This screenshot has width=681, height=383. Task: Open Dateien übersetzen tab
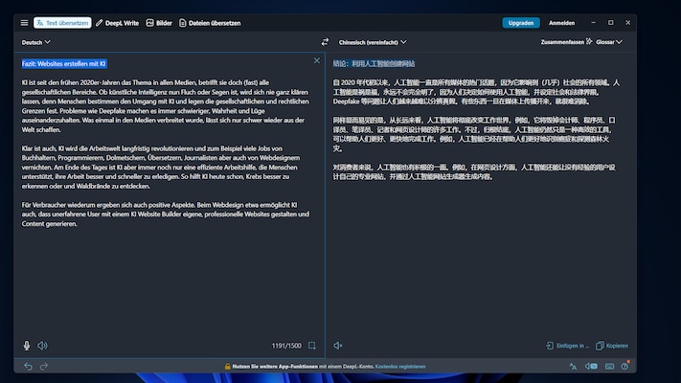(210, 23)
